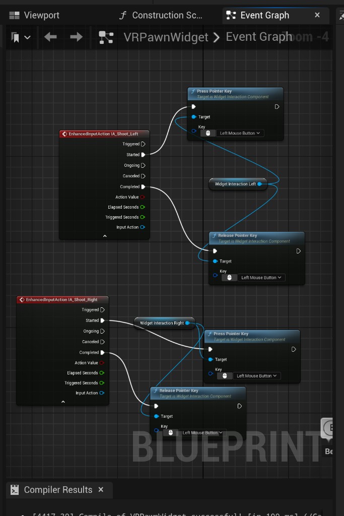
Task: Select the EnhancedInputAction IA_Shoot_Right node title
Action: [x=62, y=299]
